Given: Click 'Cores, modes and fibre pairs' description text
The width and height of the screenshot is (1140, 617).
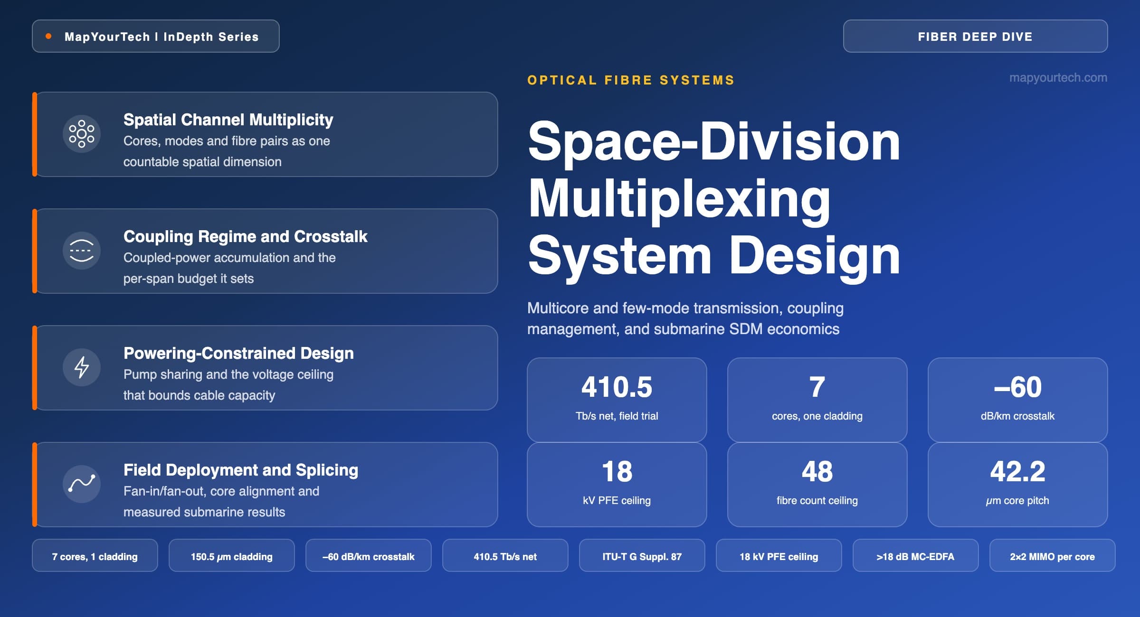Looking at the screenshot, I should pos(227,151).
